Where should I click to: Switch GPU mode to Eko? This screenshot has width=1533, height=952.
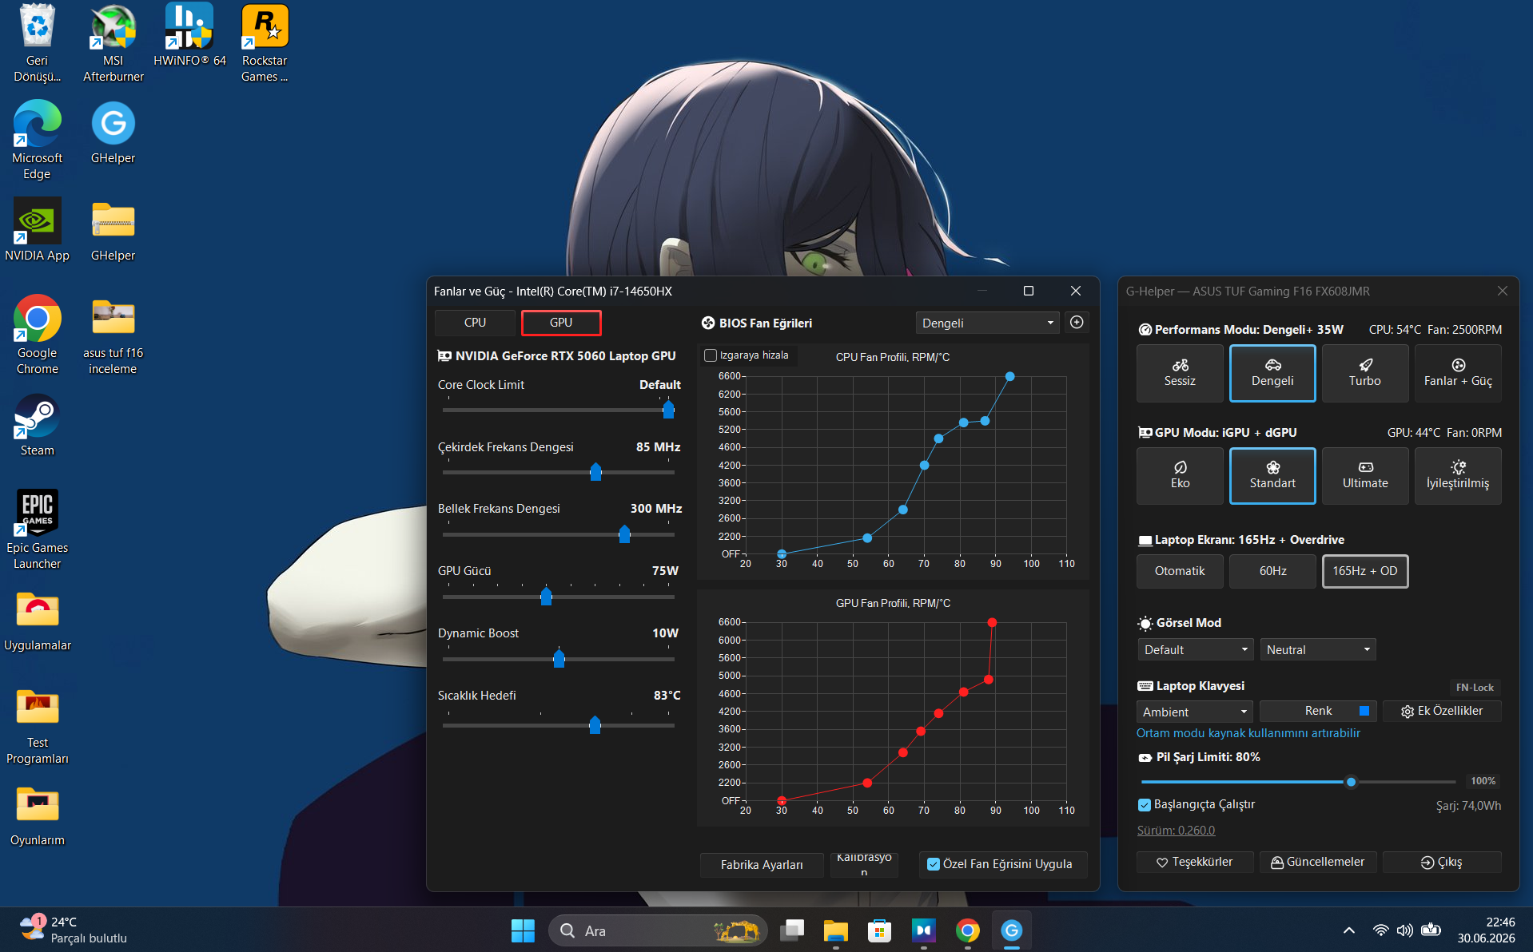[x=1180, y=475]
